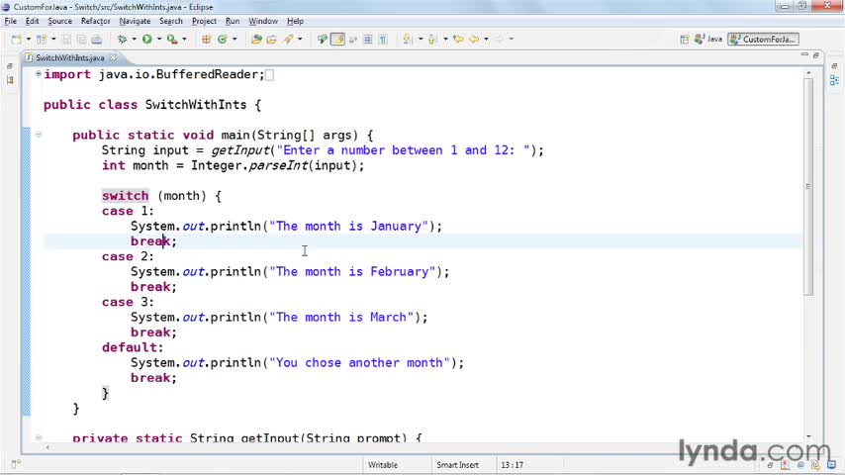Collapse the main method fold marker
The width and height of the screenshot is (845, 475).
39,135
